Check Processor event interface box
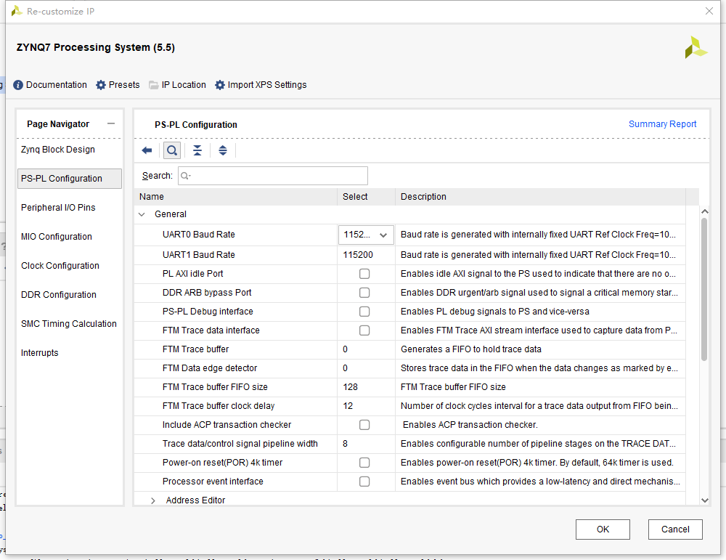 (x=364, y=482)
